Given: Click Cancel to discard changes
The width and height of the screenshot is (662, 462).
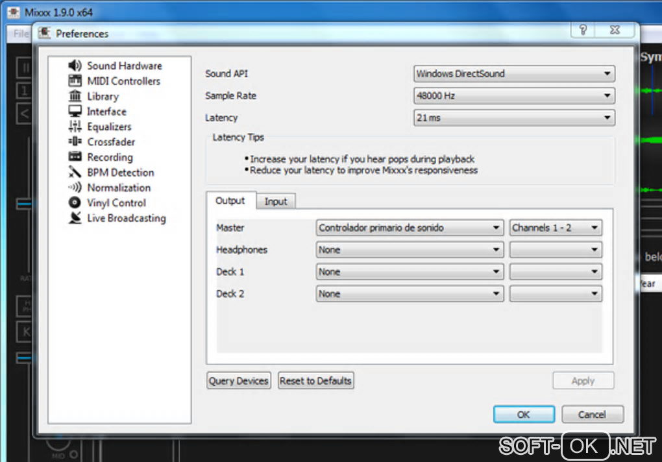Looking at the screenshot, I should (592, 415).
